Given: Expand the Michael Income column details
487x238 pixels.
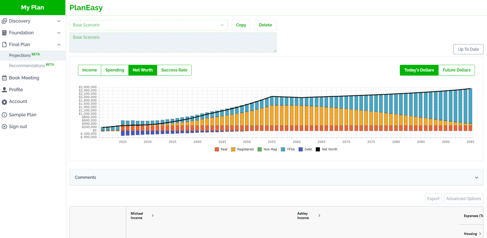Looking at the screenshot, I should [153, 215].
